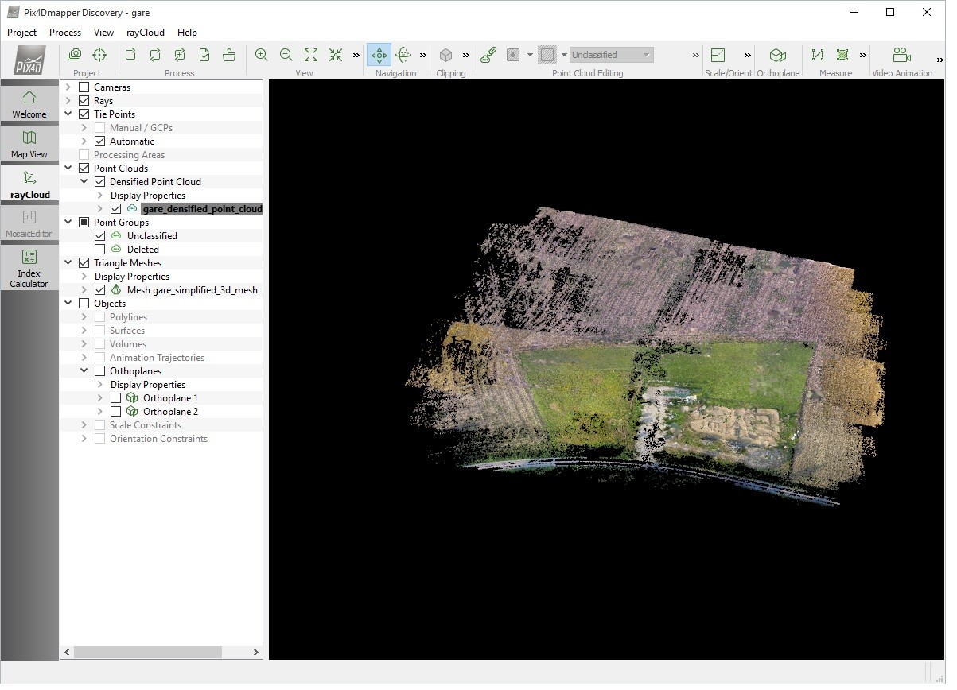Uncheck the Rays layer checkbox
This screenshot has height=690, width=957.
[x=84, y=101]
